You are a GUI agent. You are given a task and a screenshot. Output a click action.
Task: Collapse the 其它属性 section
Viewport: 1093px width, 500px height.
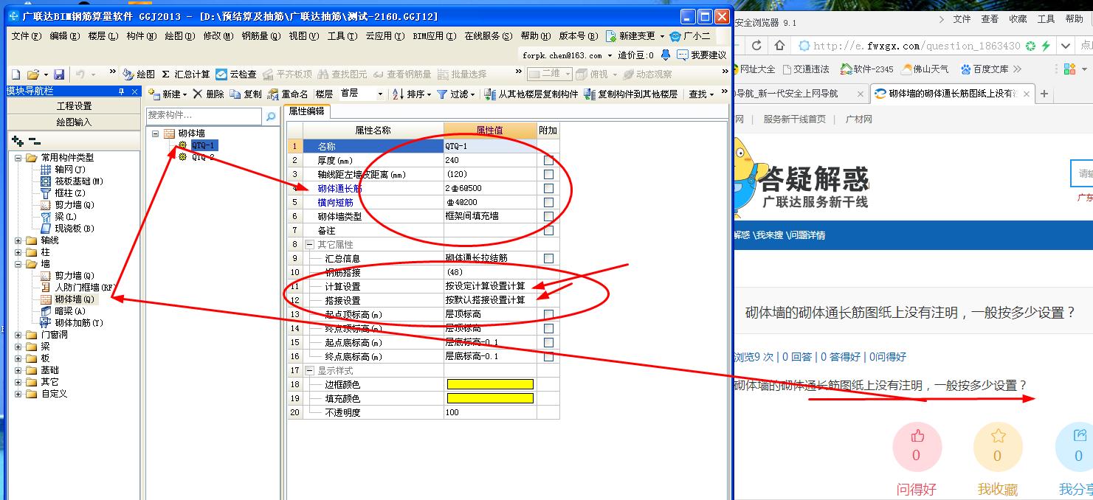[x=311, y=244]
